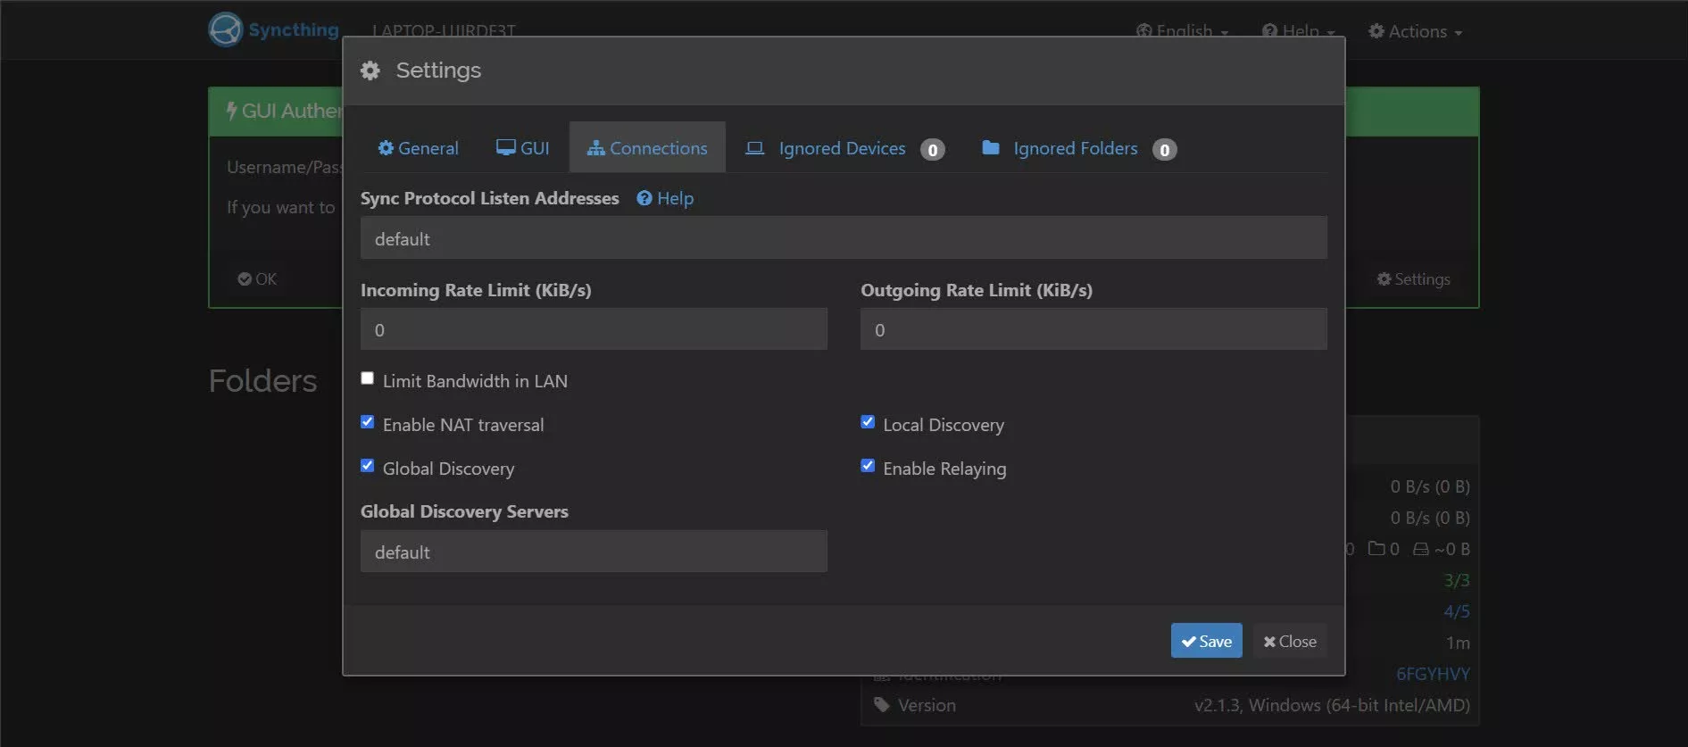Open Help link for Sync Protocol Listen Addresses
This screenshot has height=747, width=1688.
tap(665, 198)
